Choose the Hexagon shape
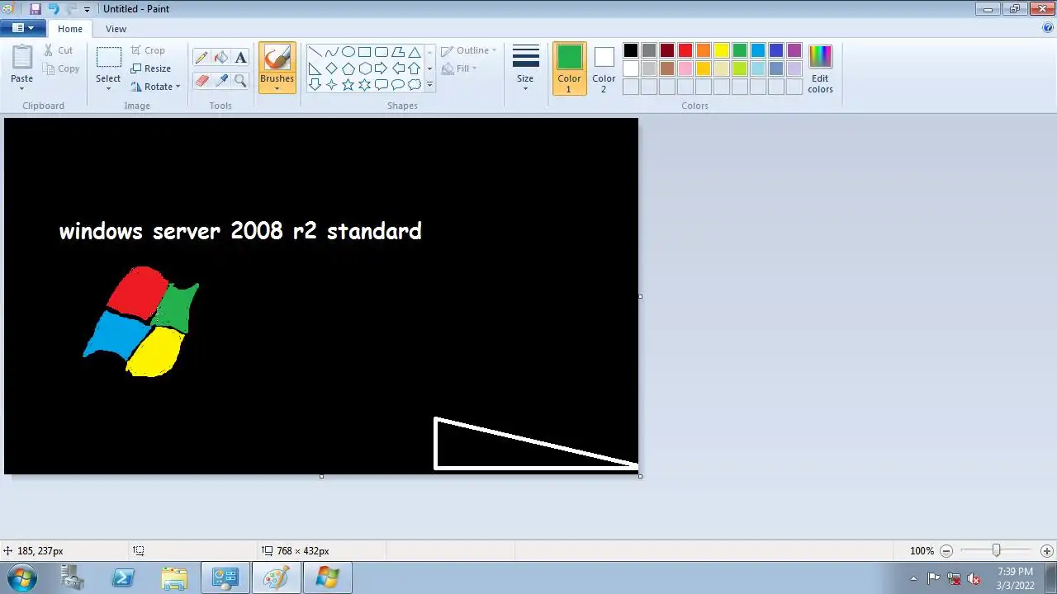The height and width of the screenshot is (594, 1057). click(x=364, y=68)
